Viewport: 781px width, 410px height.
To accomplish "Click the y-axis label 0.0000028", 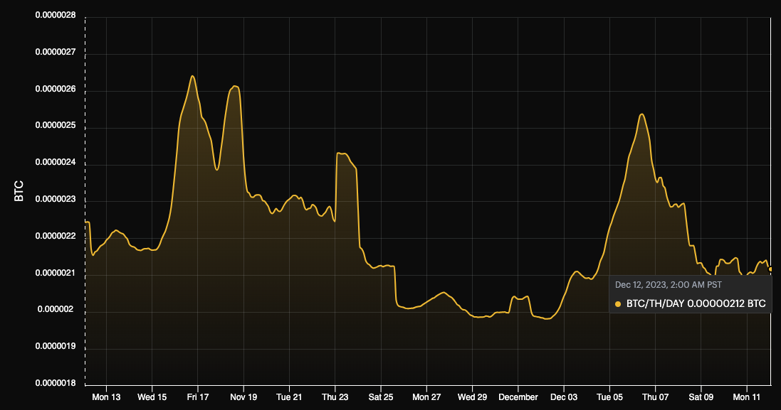I will tap(56, 16).
